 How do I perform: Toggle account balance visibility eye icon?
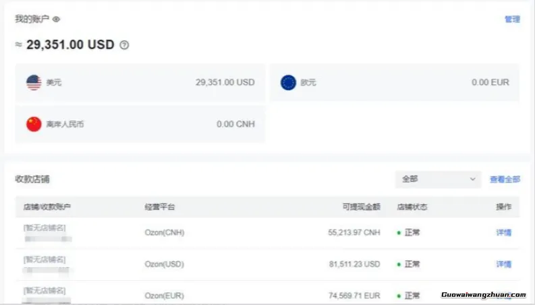[56, 20]
